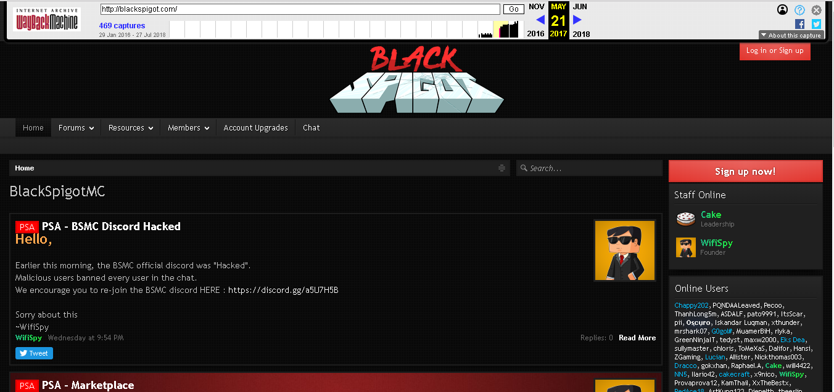Screen dimensions: 834x392
Task: Tweet the Discord Hacked post
Action: (x=34, y=353)
